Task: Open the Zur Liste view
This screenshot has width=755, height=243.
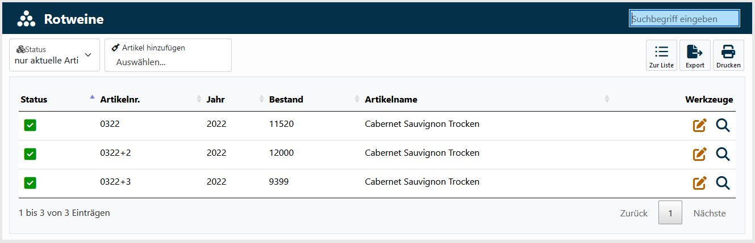Action: point(661,56)
